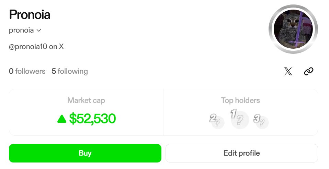View the 0 followers list

[27, 71]
